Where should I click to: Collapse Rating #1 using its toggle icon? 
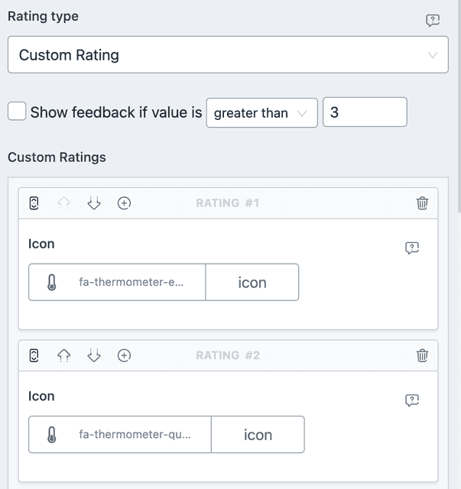tap(34, 203)
